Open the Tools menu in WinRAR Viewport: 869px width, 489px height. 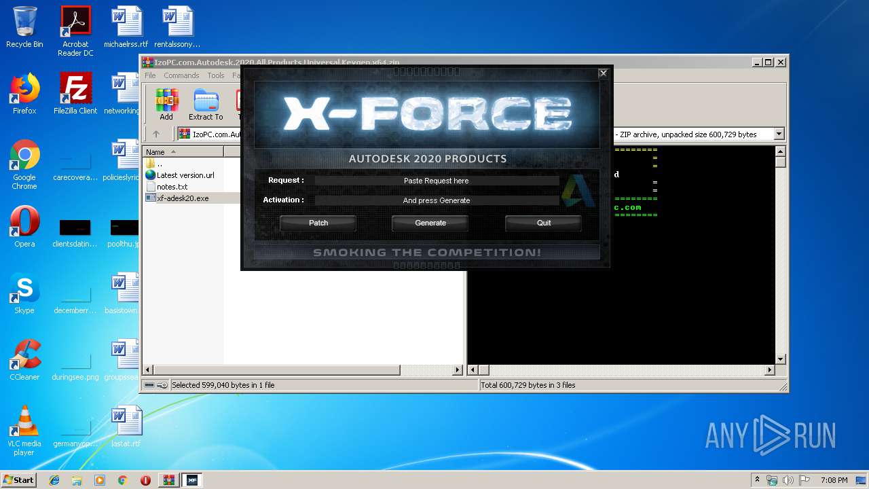tap(216, 75)
